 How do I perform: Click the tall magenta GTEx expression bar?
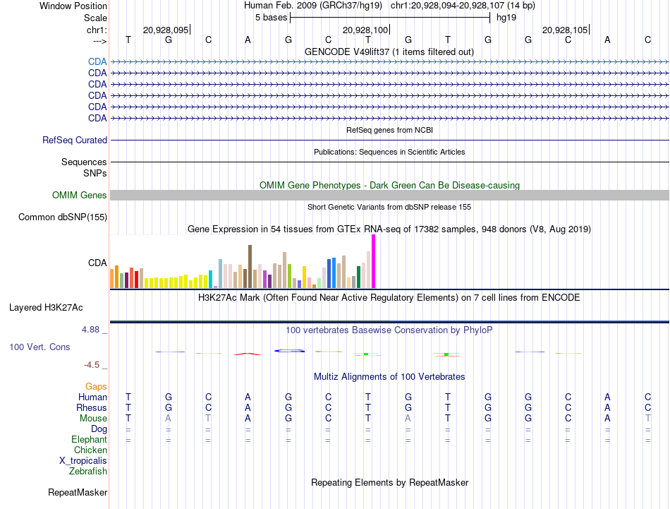[x=374, y=261]
